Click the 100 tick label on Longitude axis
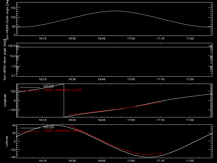The image size is (217, 163). 13,91
